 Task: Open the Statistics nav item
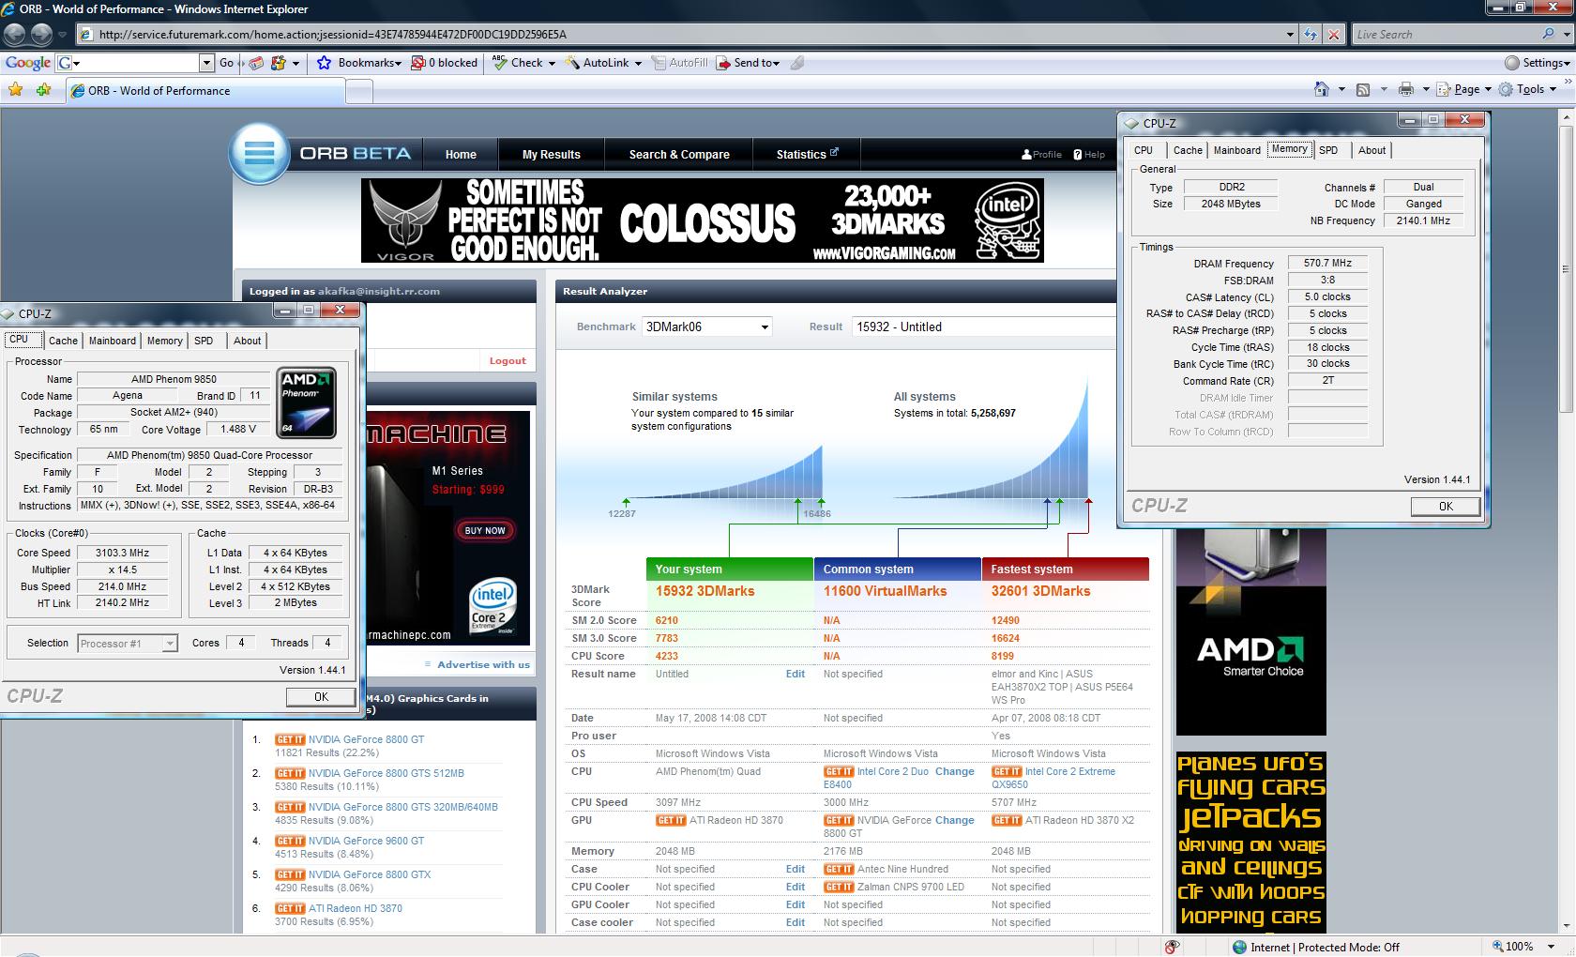coord(807,155)
